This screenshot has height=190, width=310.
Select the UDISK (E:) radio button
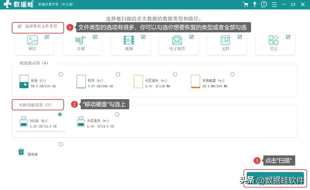(60, 114)
